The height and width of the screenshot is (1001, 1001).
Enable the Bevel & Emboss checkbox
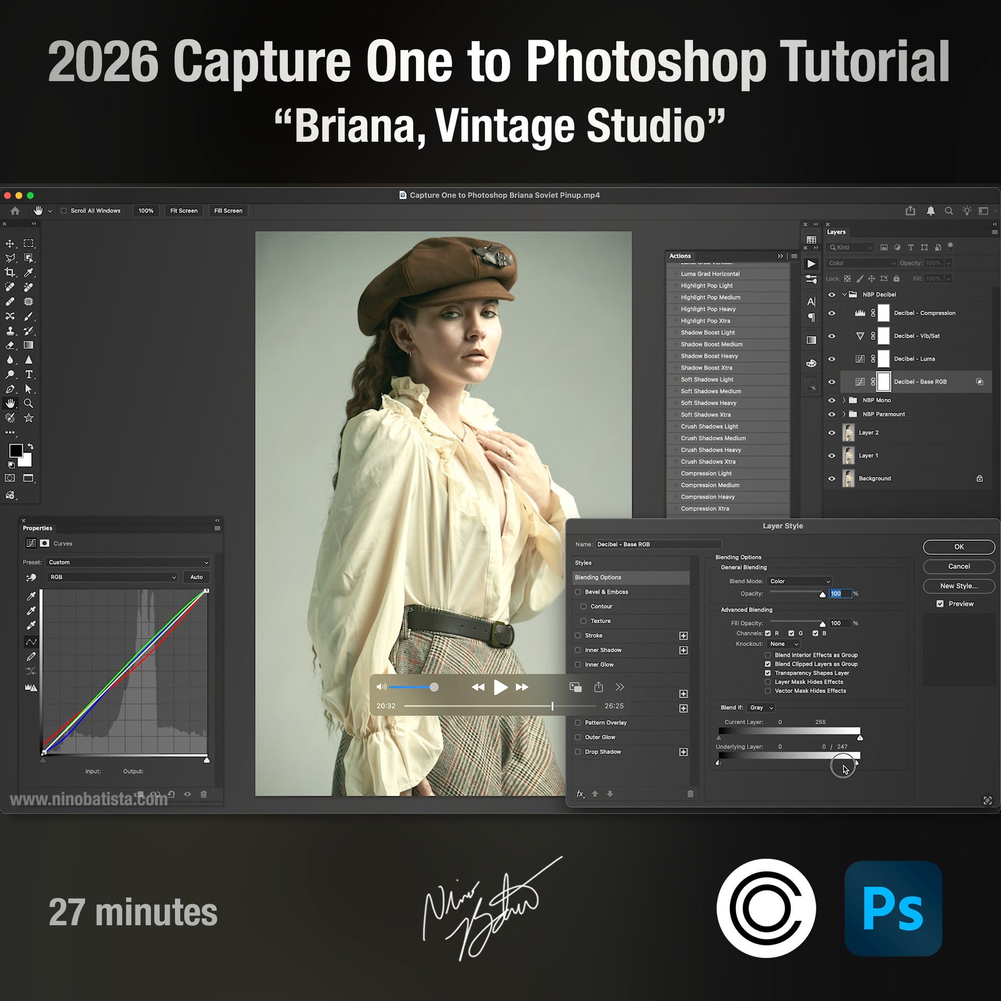click(x=578, y=592)
